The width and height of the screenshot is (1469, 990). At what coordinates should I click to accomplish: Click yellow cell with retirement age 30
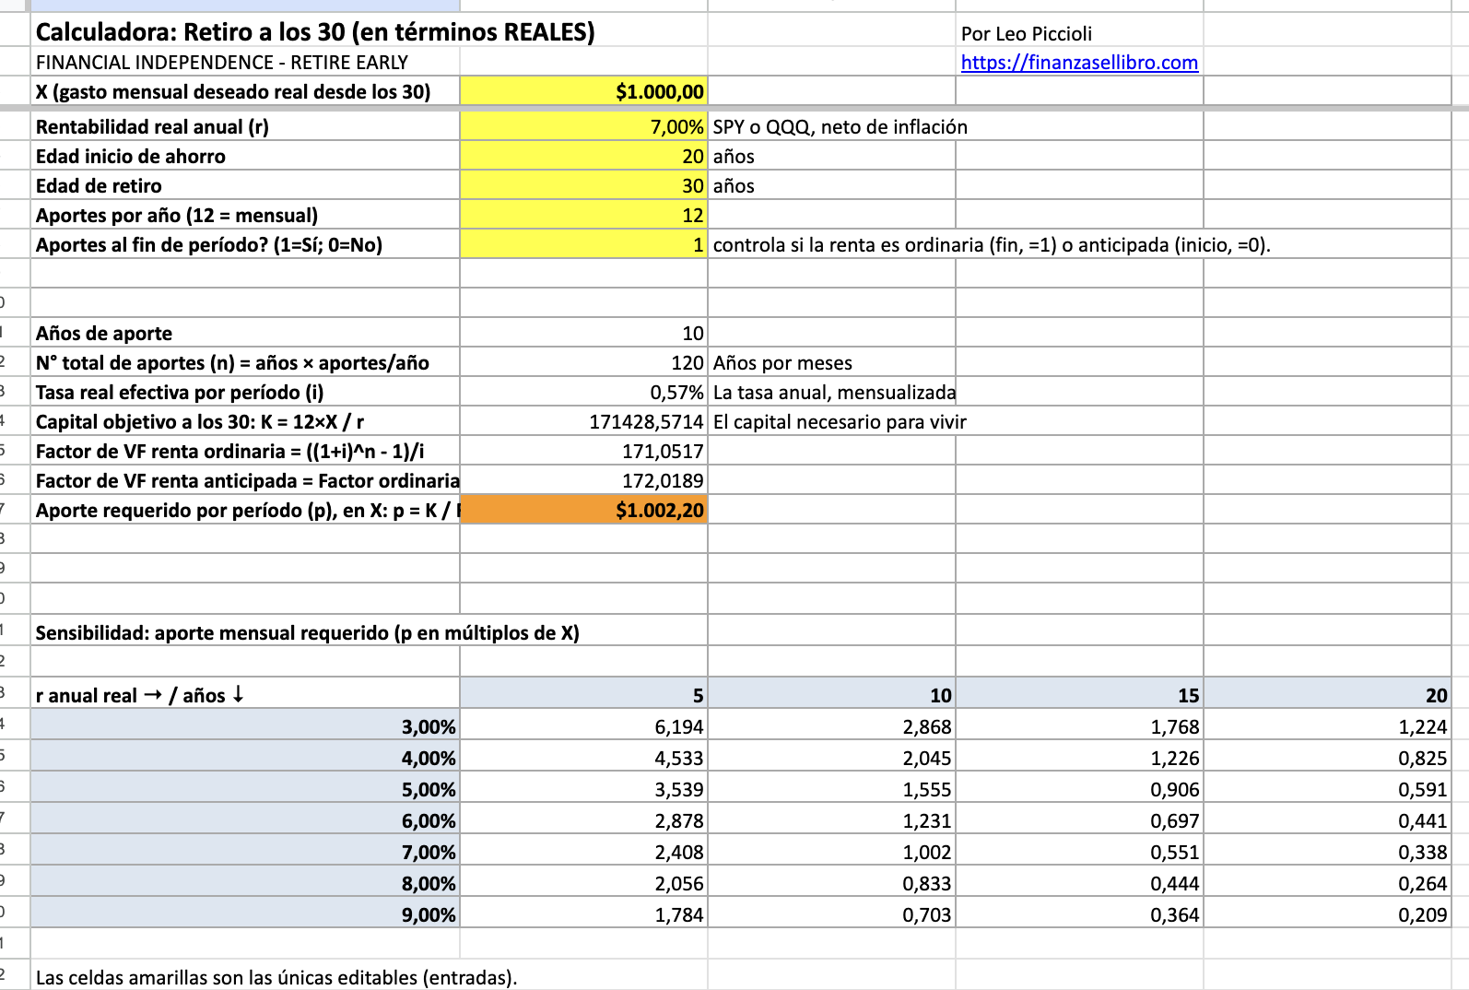[583, 185]
